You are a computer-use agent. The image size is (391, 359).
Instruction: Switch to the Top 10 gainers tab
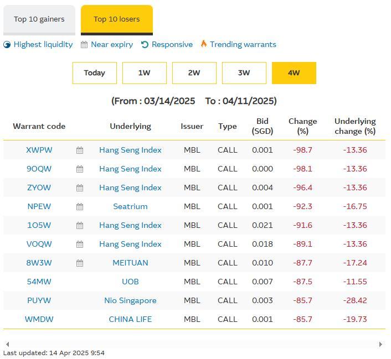pos(39,20)
